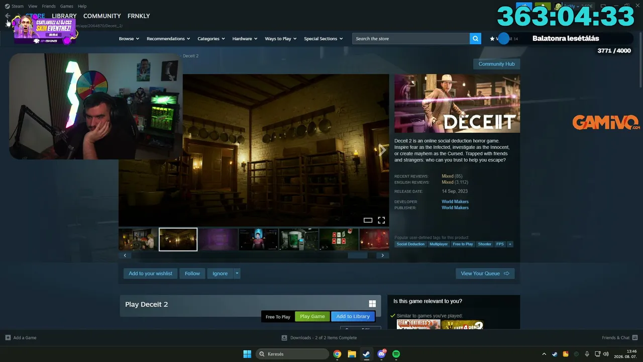Click the Steam logo in the menu bar
The image size is (643, 362).
tap(7, 6)
